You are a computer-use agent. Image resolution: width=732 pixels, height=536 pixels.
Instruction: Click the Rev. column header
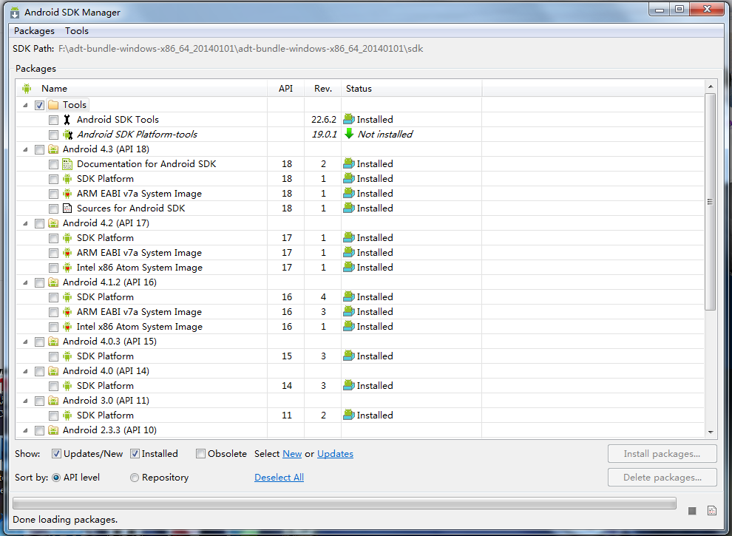(x=323, y=89)
